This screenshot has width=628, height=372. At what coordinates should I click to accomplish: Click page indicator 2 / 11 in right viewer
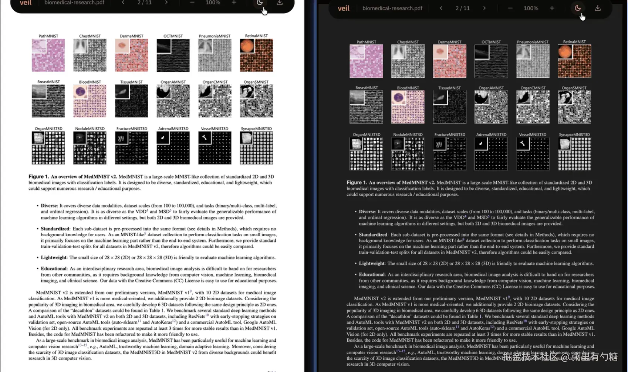coord(463,8)
